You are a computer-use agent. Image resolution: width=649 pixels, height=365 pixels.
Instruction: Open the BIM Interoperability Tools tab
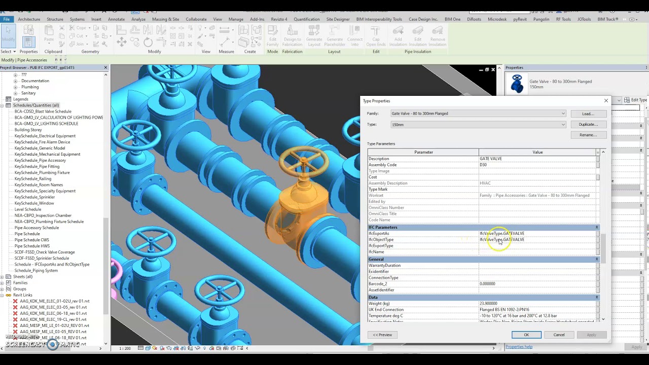pyautogui.click(x=379, y=19)
